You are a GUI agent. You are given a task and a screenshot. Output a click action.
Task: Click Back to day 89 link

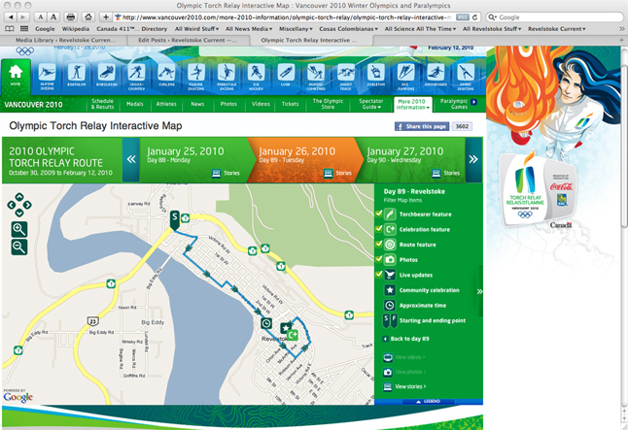406,339
